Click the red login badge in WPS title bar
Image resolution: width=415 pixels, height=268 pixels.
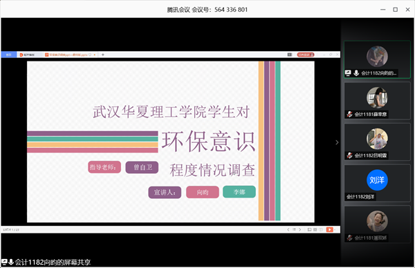(x=306, y=55)
